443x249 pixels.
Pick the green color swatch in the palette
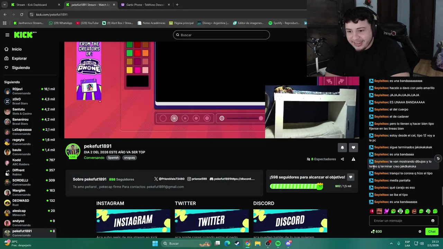click(x=129, y=53)
